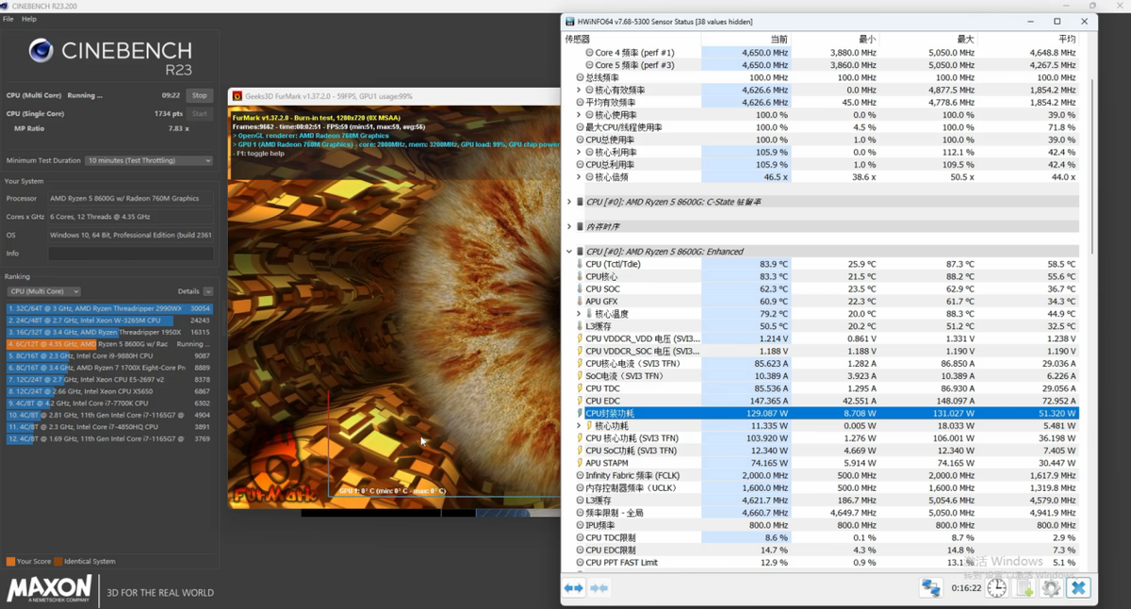Click the log file with plus icon

click(1024, 588)
